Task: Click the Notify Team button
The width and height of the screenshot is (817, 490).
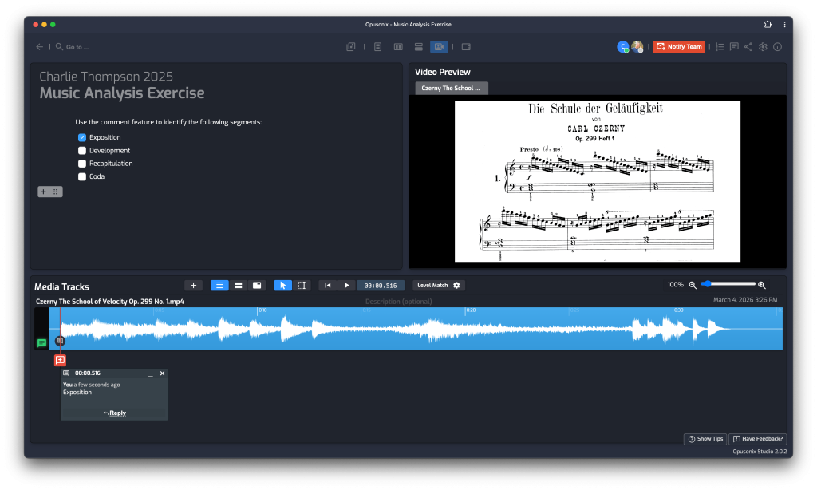Action: point(678,47)
